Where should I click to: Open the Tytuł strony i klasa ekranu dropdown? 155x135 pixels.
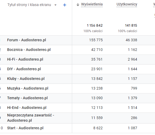coord(55,5)
